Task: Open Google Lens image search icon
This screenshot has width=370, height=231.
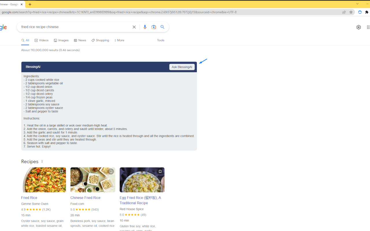Action: 153,27
